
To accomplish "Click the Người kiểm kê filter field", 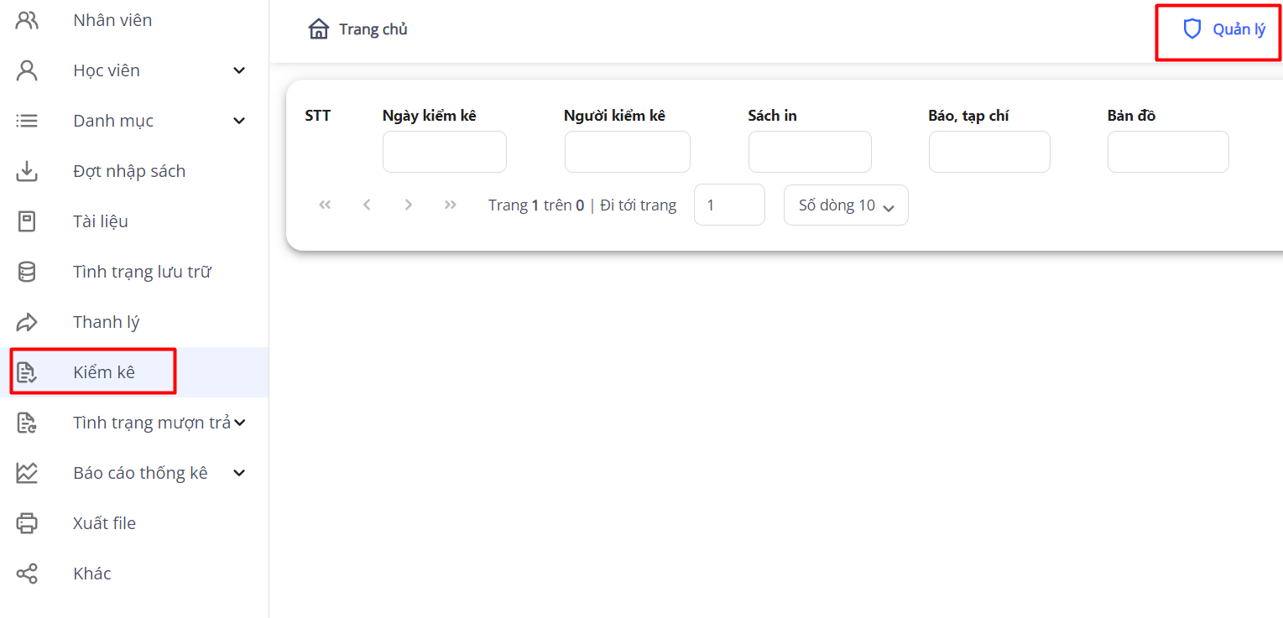I will (627, 152).
